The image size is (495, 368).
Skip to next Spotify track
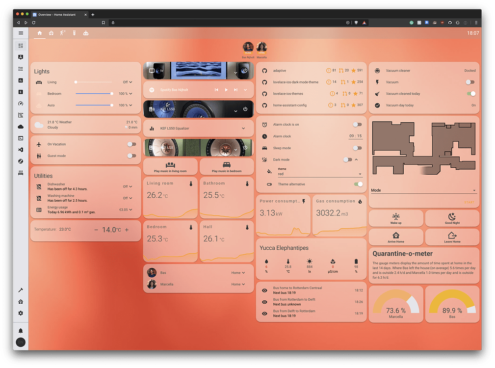point(235,90)
